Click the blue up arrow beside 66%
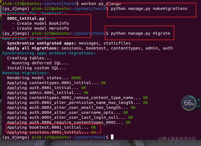The image size is (201, 146). tap(199, 100)
